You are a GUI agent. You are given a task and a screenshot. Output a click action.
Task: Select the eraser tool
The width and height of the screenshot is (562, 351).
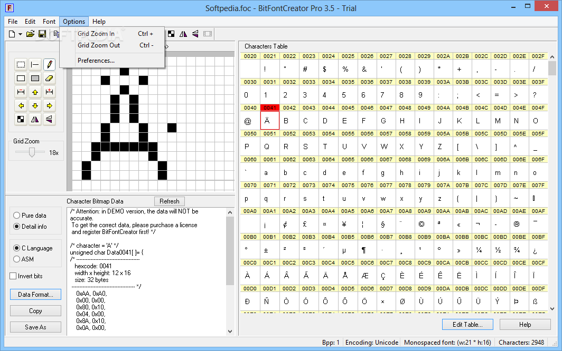50,78
